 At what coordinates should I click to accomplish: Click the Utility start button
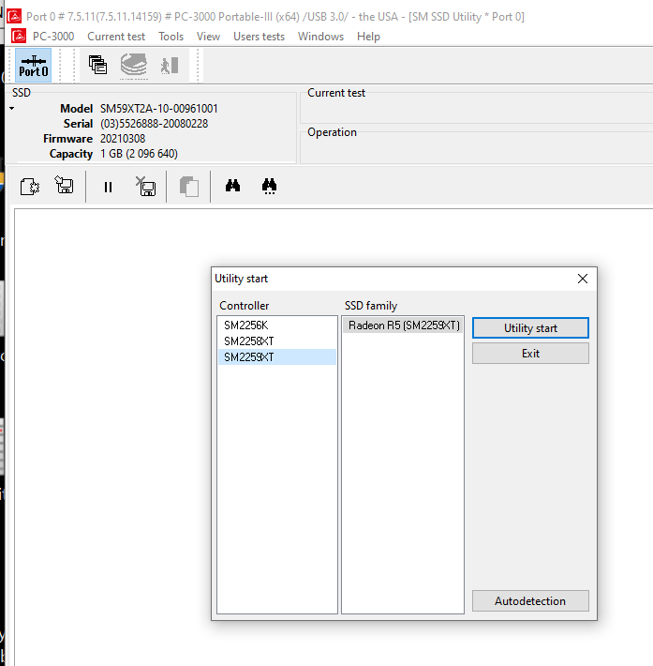(530, 328)
